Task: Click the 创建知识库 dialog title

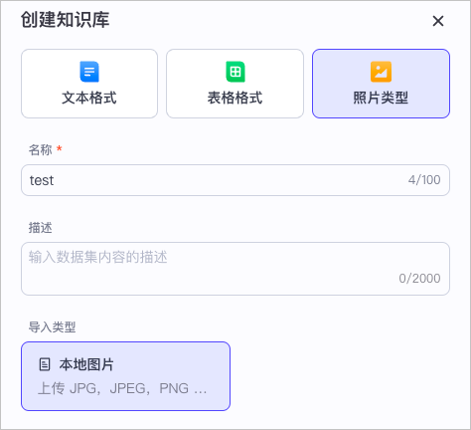Action: click(x=66, y=20)
